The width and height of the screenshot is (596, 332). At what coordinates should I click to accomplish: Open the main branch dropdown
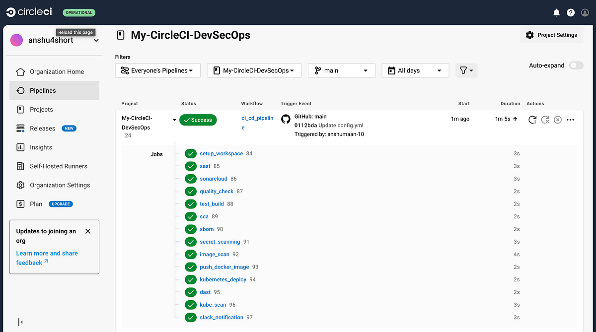click(341, 70)
